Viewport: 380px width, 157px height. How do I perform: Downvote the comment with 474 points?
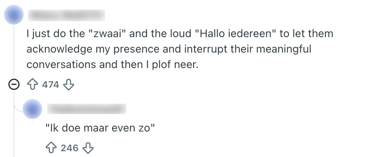[x=68, y=85]
